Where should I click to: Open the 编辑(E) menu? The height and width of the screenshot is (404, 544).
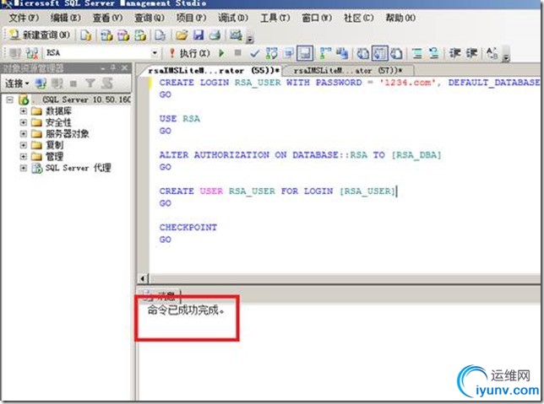(66, 18)
